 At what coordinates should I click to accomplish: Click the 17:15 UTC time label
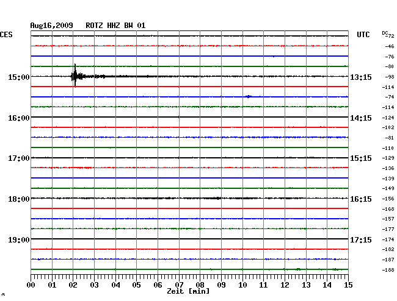pos(361,239)
